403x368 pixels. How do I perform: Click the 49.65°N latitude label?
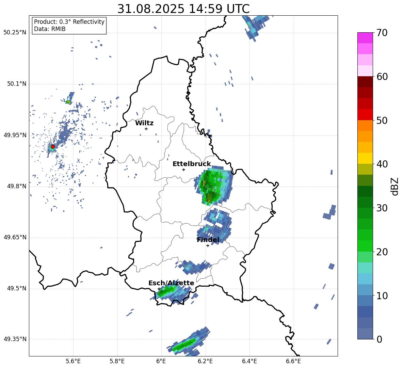pyautogui.click(x=15, y=237)
